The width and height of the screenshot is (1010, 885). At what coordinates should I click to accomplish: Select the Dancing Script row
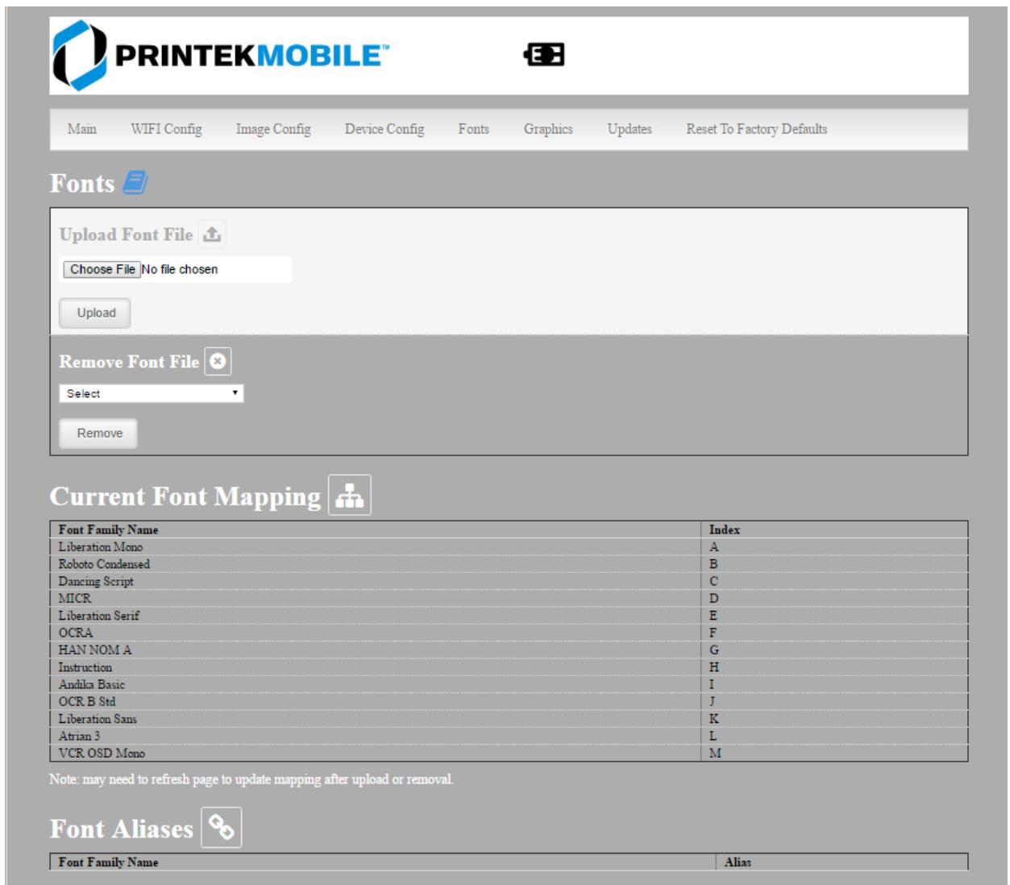509,581
